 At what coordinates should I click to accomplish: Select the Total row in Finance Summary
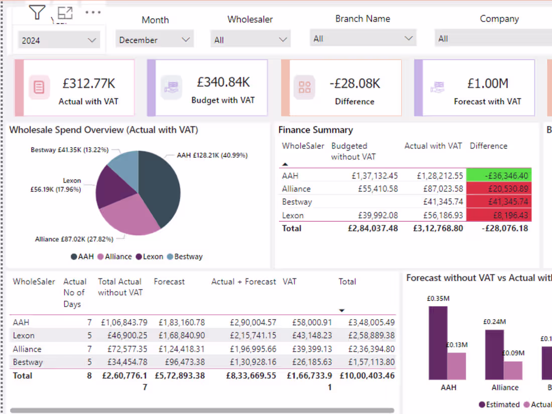coord(351,228)
